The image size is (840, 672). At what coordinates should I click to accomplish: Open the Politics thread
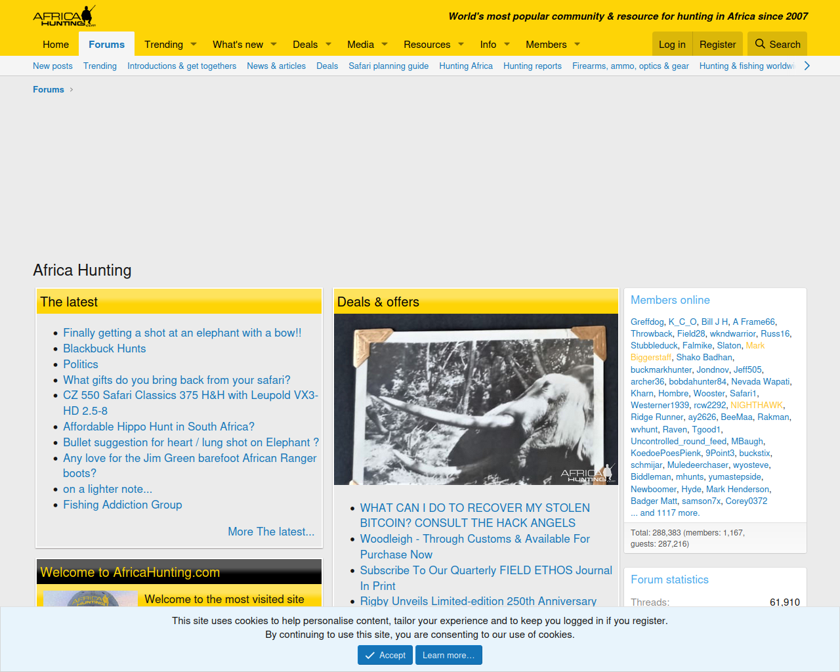pyautogui.click(x=80, y=364)
